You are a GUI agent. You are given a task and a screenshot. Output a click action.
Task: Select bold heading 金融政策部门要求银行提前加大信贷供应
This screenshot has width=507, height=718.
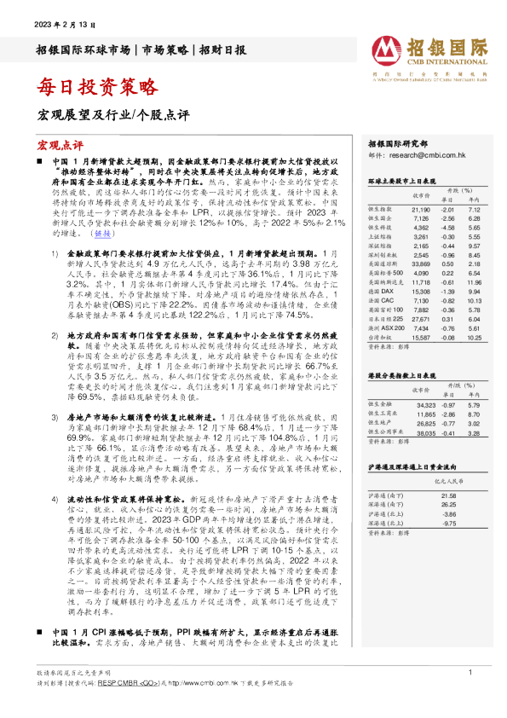[145, 253]
